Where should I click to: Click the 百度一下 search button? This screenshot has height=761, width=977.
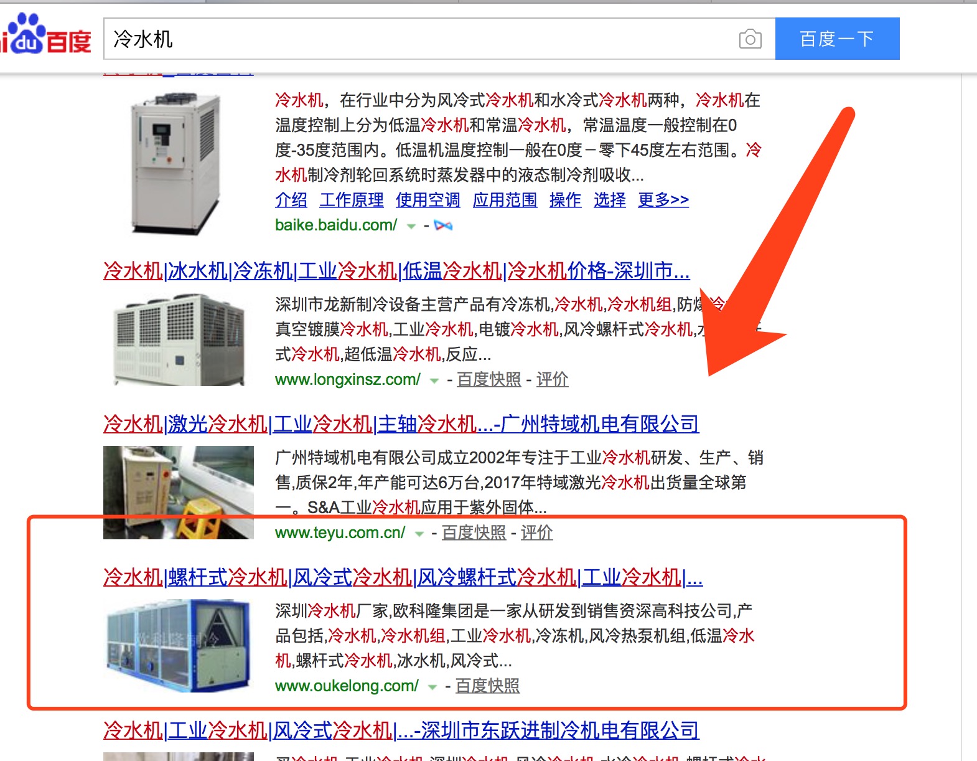(837, 39)
